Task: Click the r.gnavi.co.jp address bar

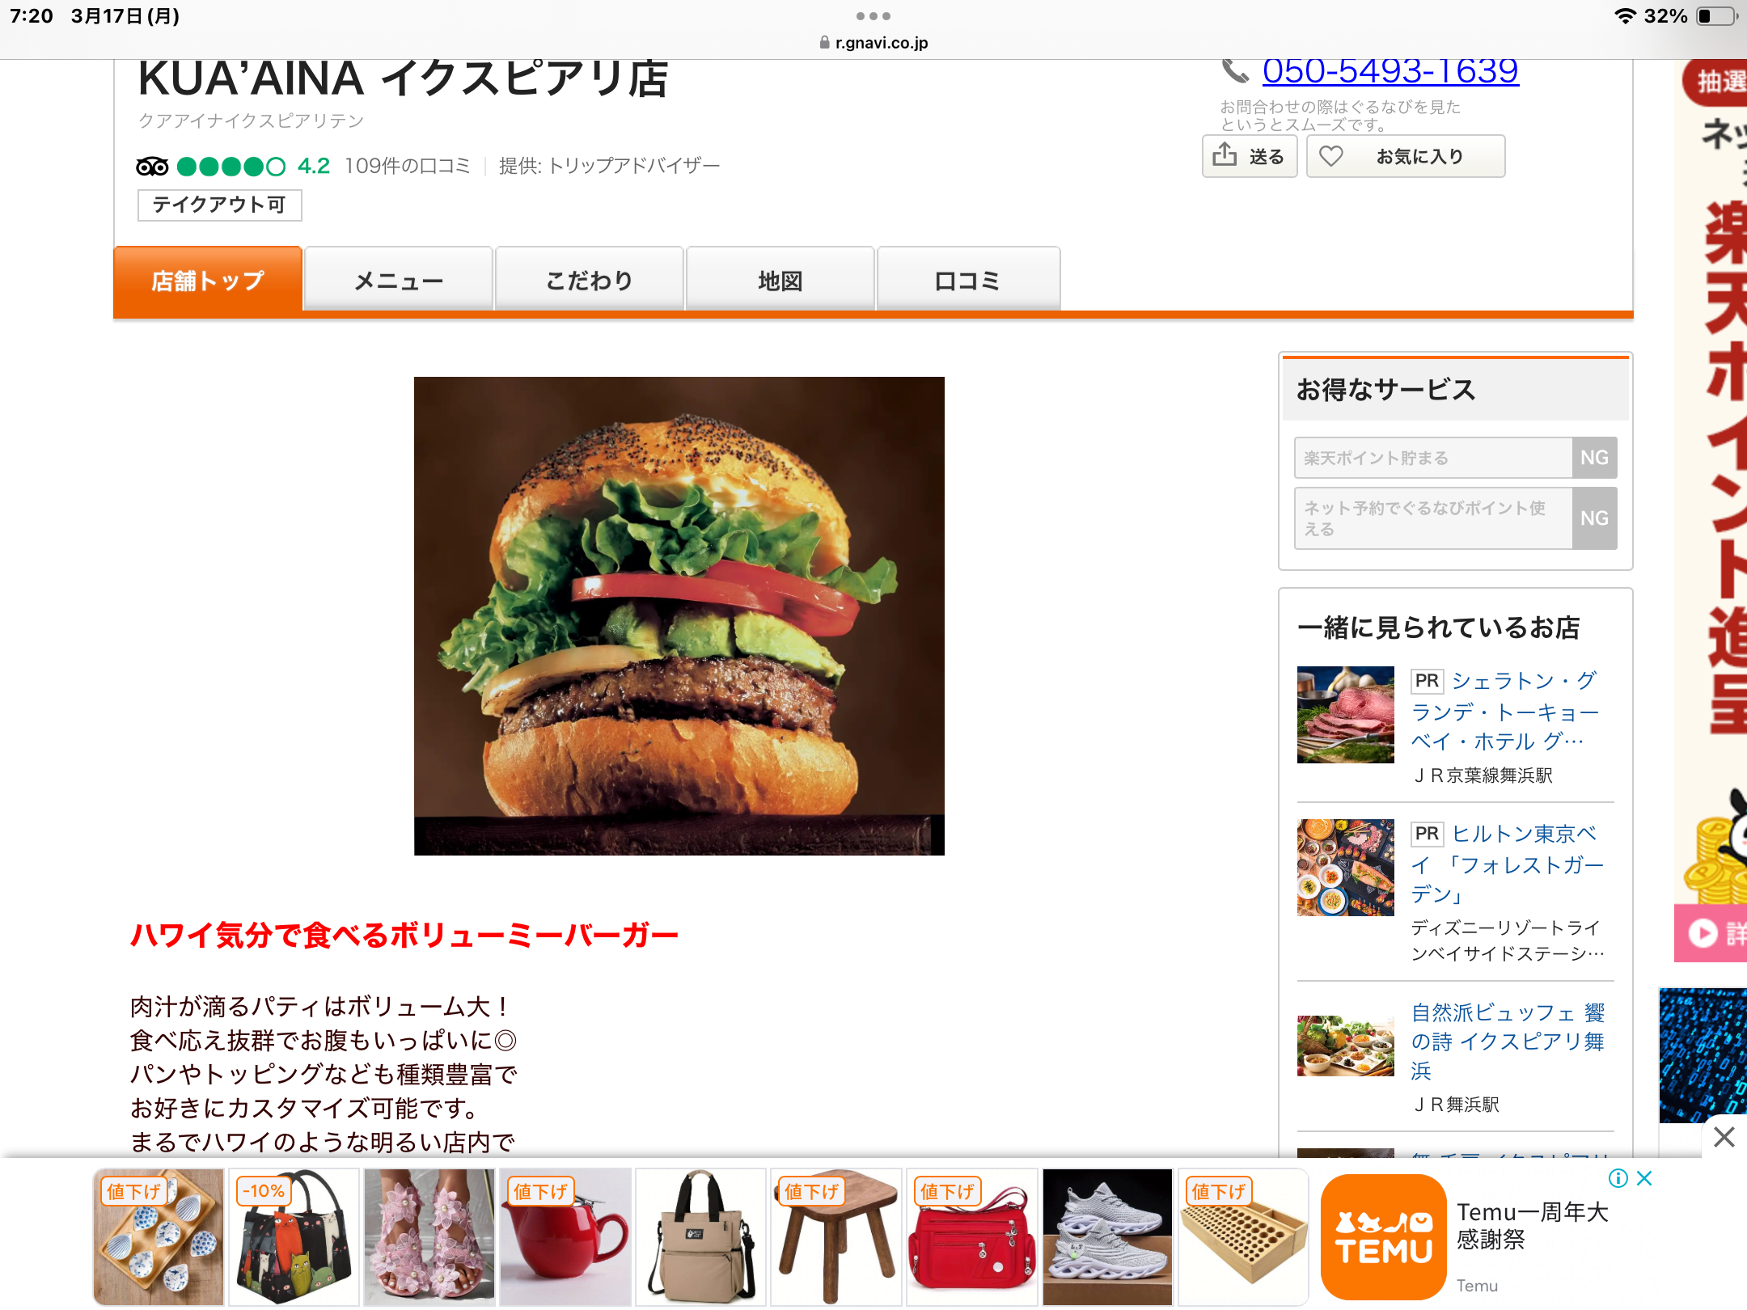Action: [873, 42]
